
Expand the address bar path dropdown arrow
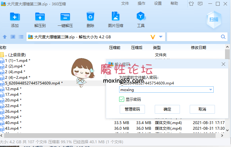point(161,37)
